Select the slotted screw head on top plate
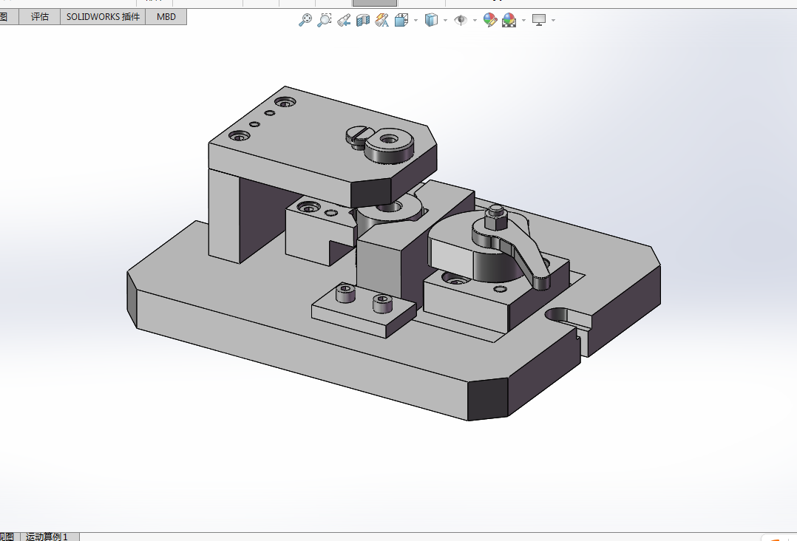Screen dimensions: 797x541 point(360,137)
